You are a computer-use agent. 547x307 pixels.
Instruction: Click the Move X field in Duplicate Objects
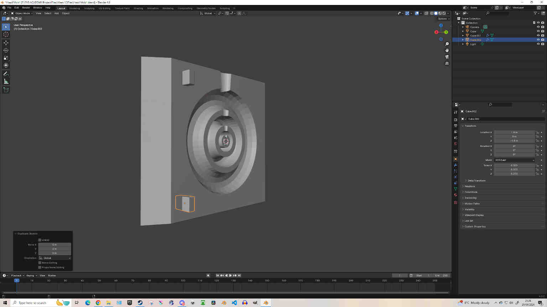(54, 245)
